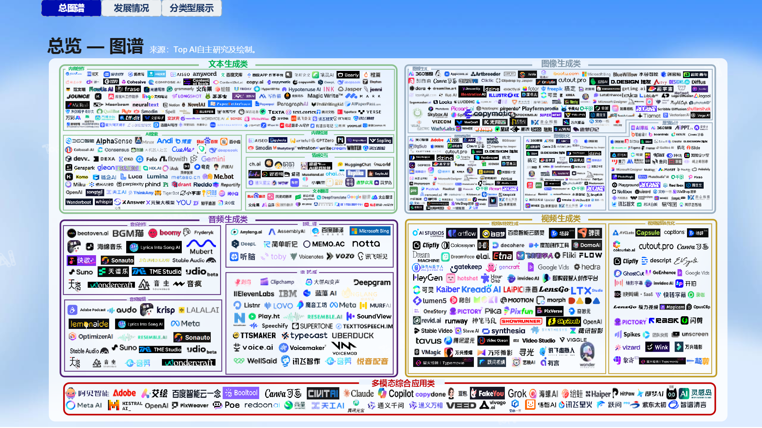
Task: Select the lumen5 logo
Action: tap(430, 300)
